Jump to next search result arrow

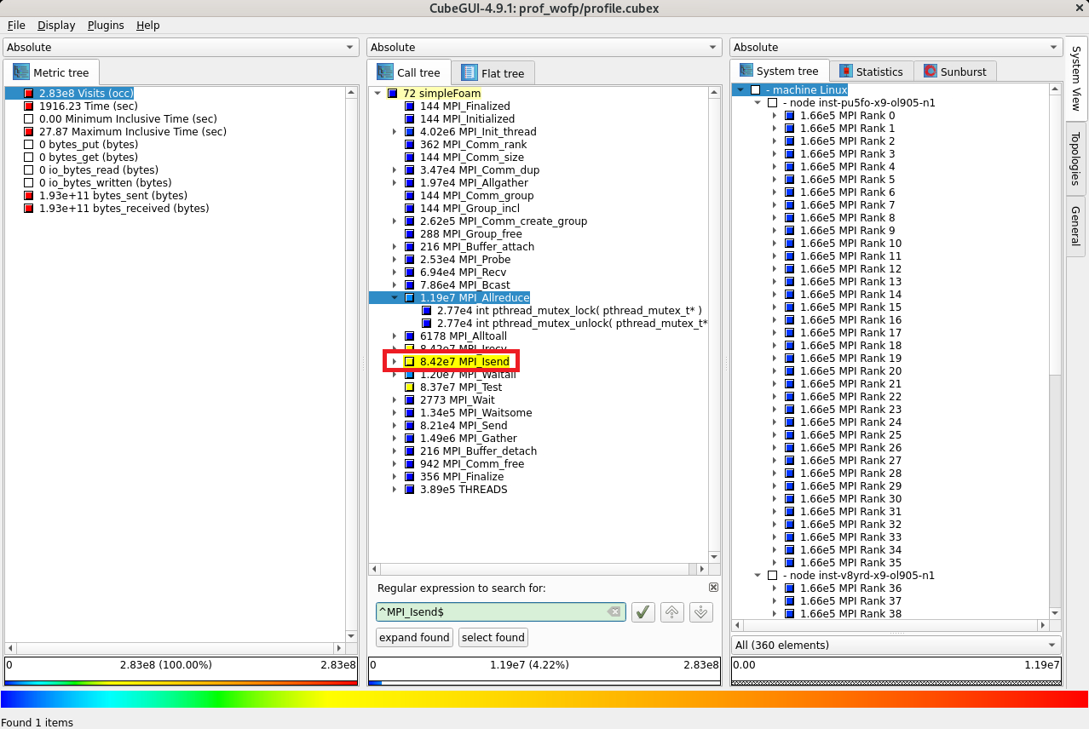(x=701, y=611)
